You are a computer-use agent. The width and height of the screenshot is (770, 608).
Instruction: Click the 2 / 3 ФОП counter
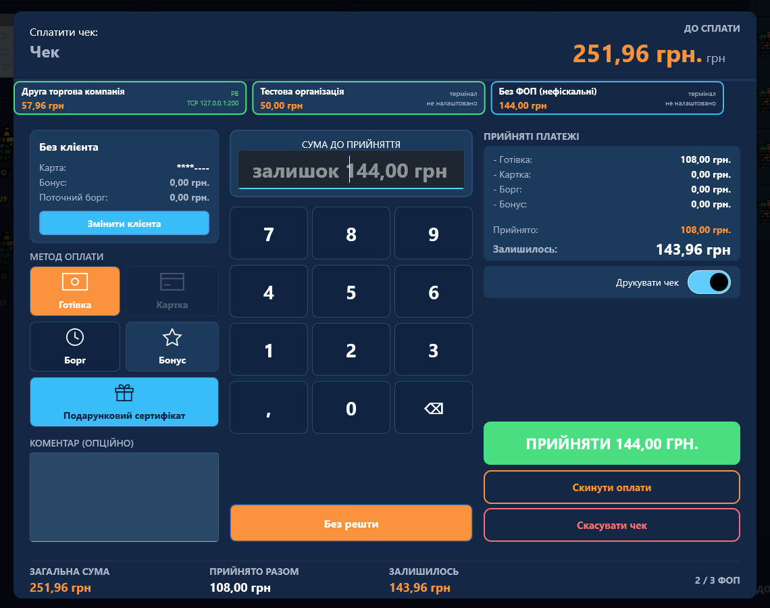tap(717, 580)
